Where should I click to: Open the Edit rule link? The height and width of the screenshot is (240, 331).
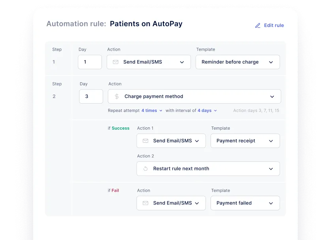pos(269,25)
